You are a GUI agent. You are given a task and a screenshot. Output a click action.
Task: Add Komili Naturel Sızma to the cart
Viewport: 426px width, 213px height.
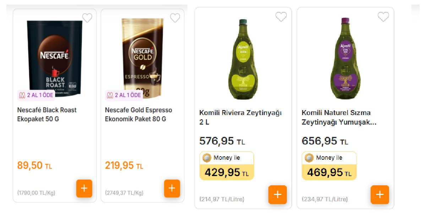379,195
